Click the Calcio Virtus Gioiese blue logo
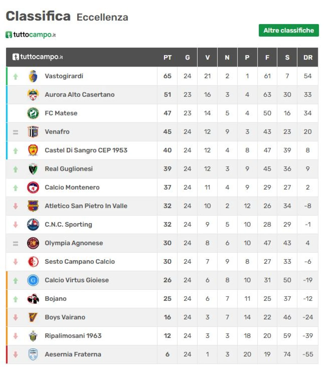 click(x=33, y=280)
